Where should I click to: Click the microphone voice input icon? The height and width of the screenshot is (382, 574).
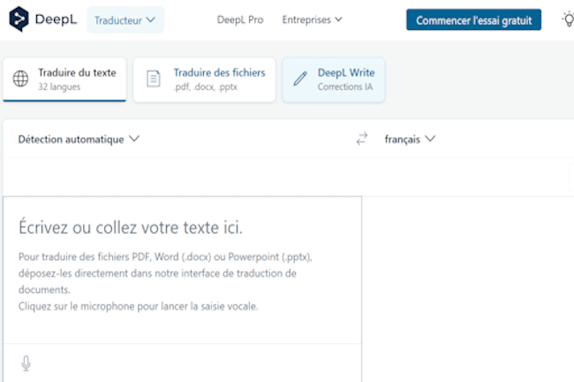click(26, 363)
